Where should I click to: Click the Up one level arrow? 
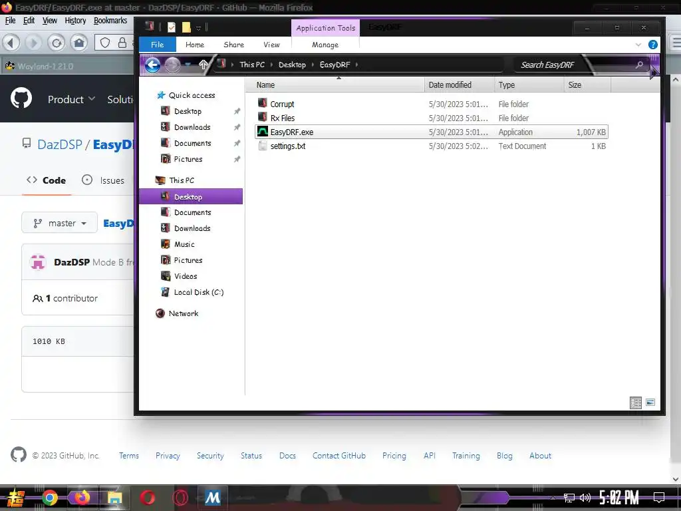204,65
